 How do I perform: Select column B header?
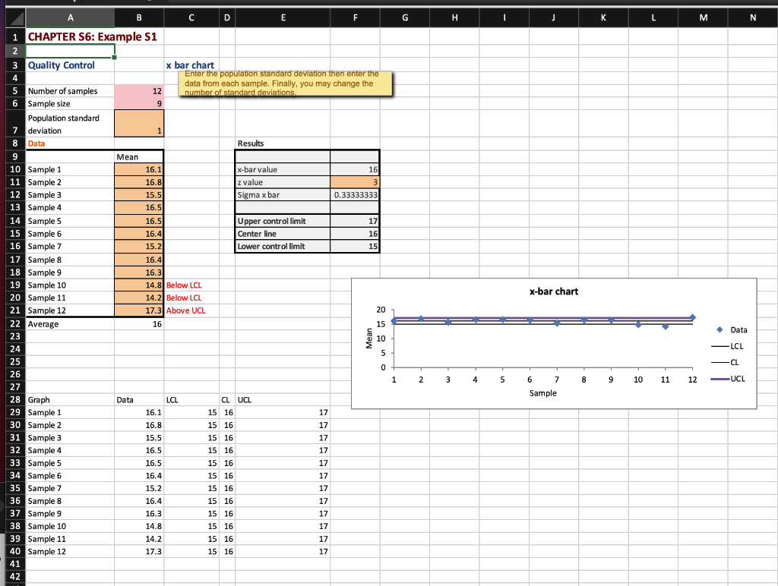click(x=139, y=17)
